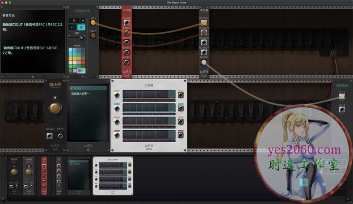Pause the signal simulation
Image resolution: width=353 pixels, height=204 pixels.
72,27
